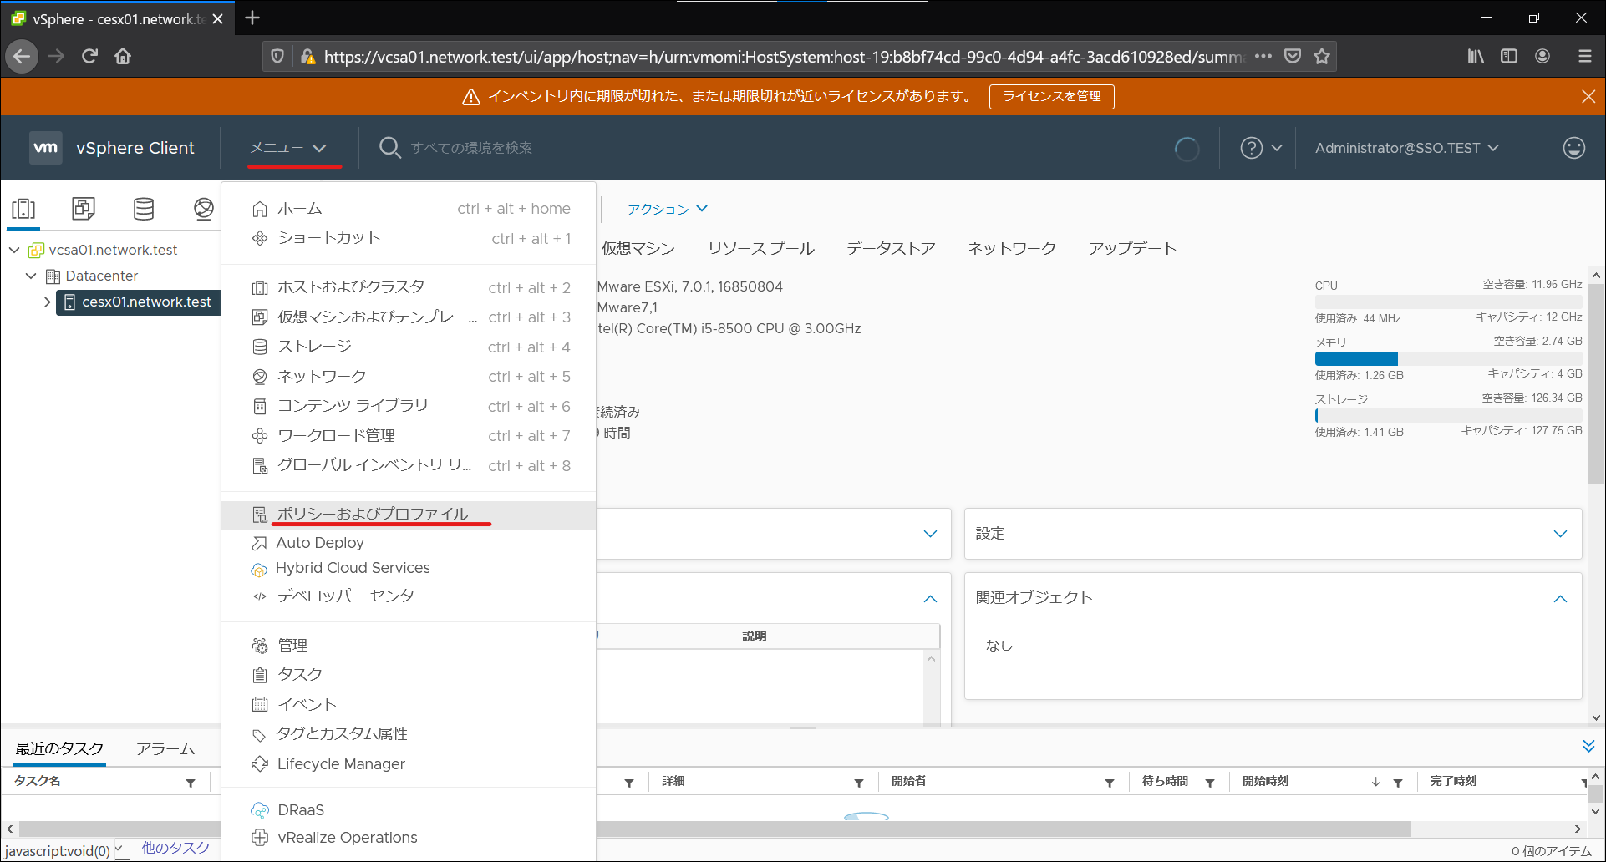Viewport: 1606px width, 862px height.
Task: Click memory usage bar
Action: tap(1448, 359)
